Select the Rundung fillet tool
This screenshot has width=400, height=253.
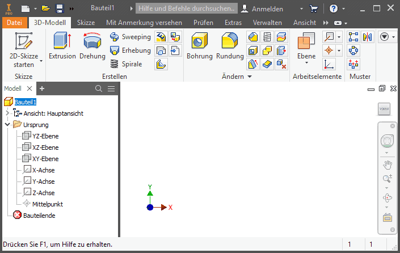pos(230,45)
